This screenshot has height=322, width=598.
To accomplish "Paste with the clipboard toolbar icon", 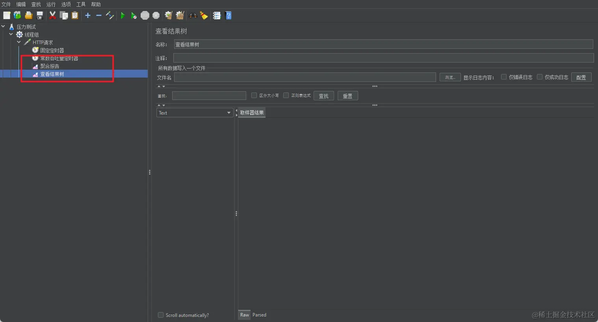I will pyautogui.click(x=75, y=15).
